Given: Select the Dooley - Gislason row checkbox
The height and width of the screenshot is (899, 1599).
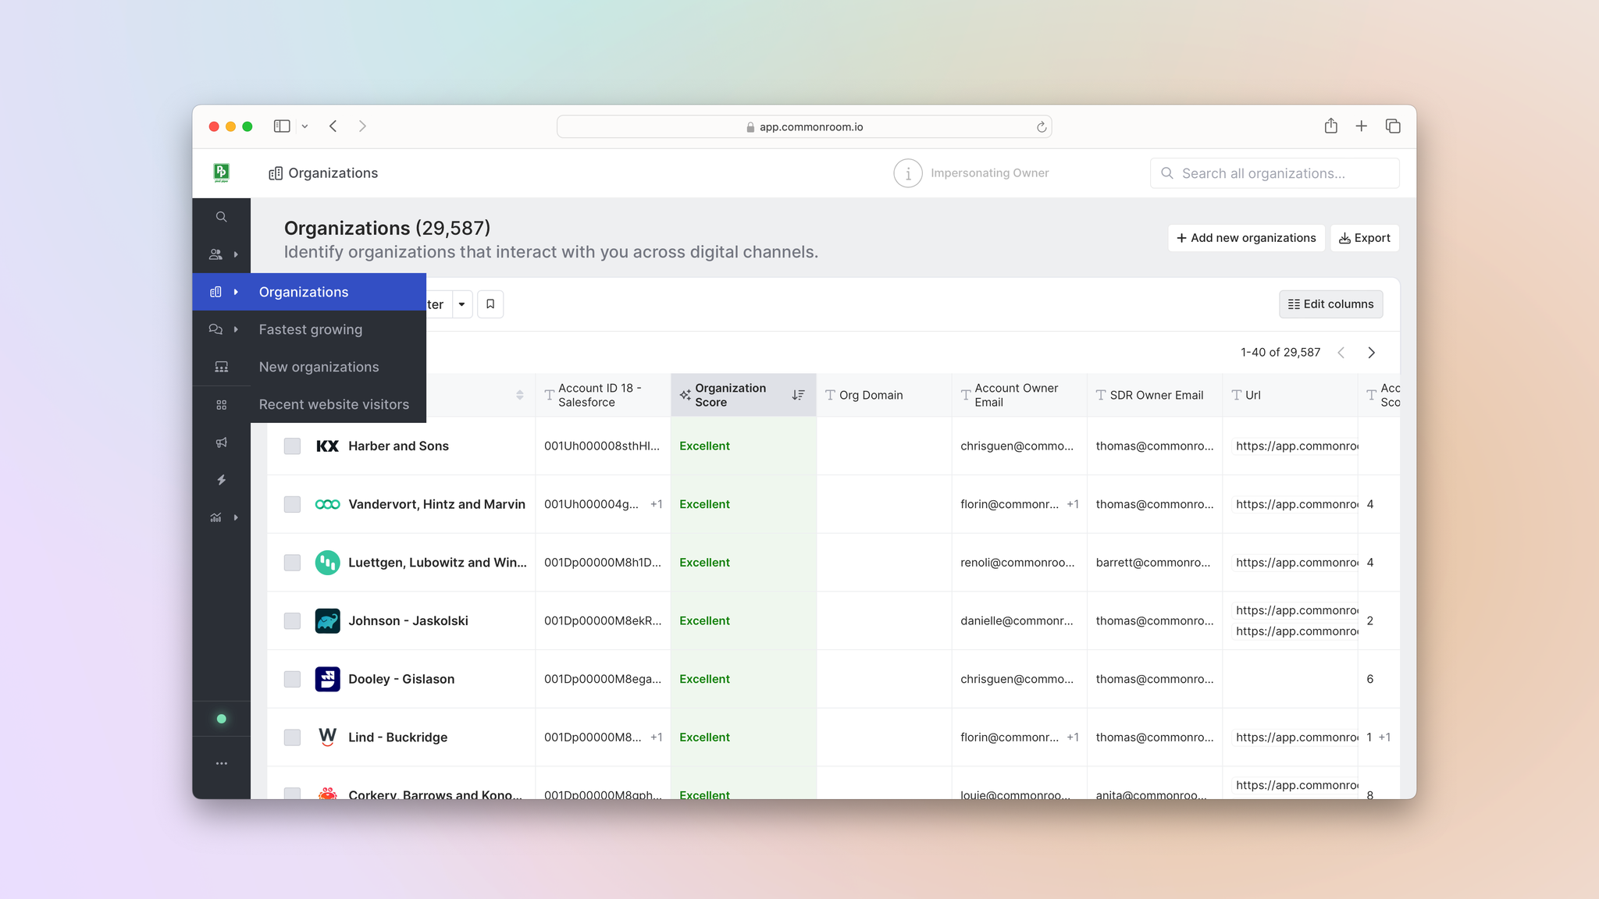Looking at the screenshot, I should point(292,679).
